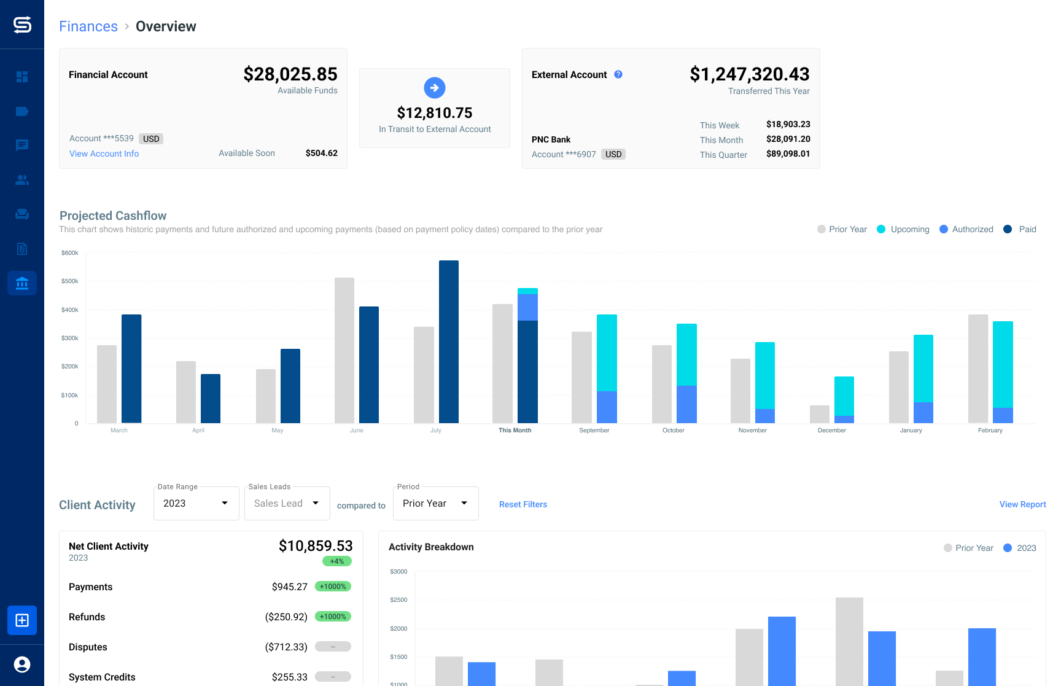Open the chat messages icon in sidebar
The height and width of the screenshot is (686, 1061).
point(22,146)
